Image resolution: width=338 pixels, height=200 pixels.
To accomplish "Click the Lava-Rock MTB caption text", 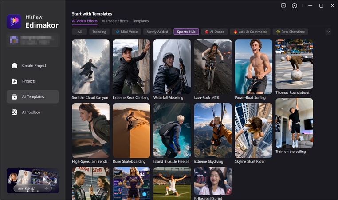I will pos(207,98).
